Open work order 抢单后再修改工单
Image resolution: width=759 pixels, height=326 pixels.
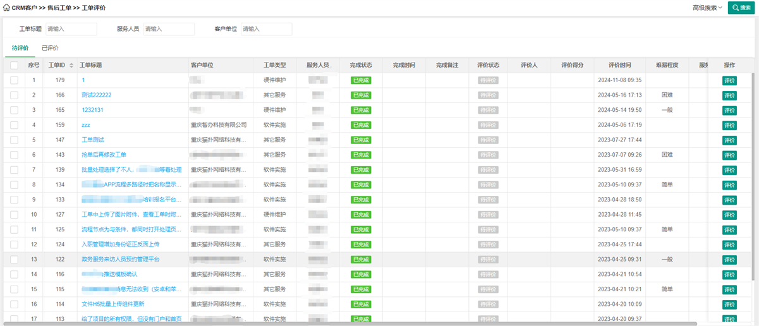[x=104, y=155]
